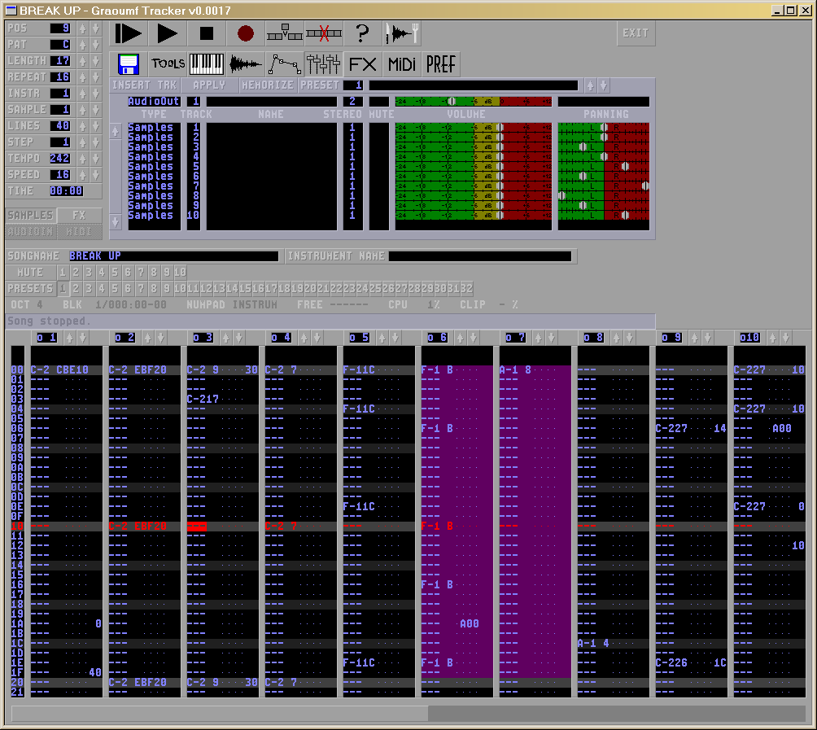
Task: Select preset 32 in PRESETS row
Action: coord(467,288)
